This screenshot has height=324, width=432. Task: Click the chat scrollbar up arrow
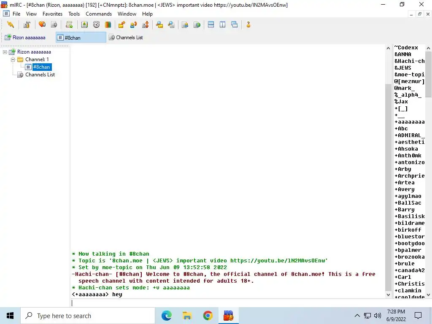click(388, 48)
